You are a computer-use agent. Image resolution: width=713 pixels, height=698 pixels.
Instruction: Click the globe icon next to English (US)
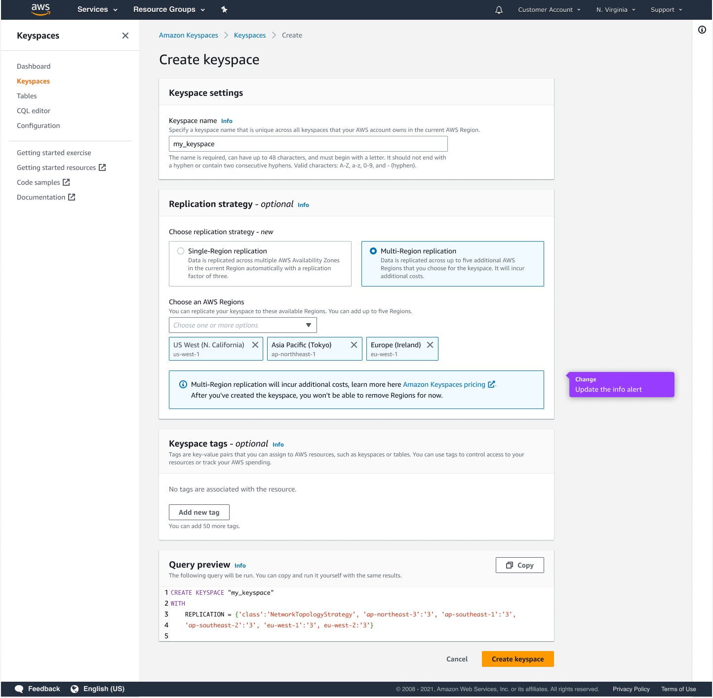(x=75, y=688)
